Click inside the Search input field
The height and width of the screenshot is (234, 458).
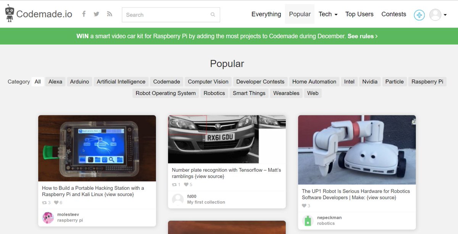(164, 15)
